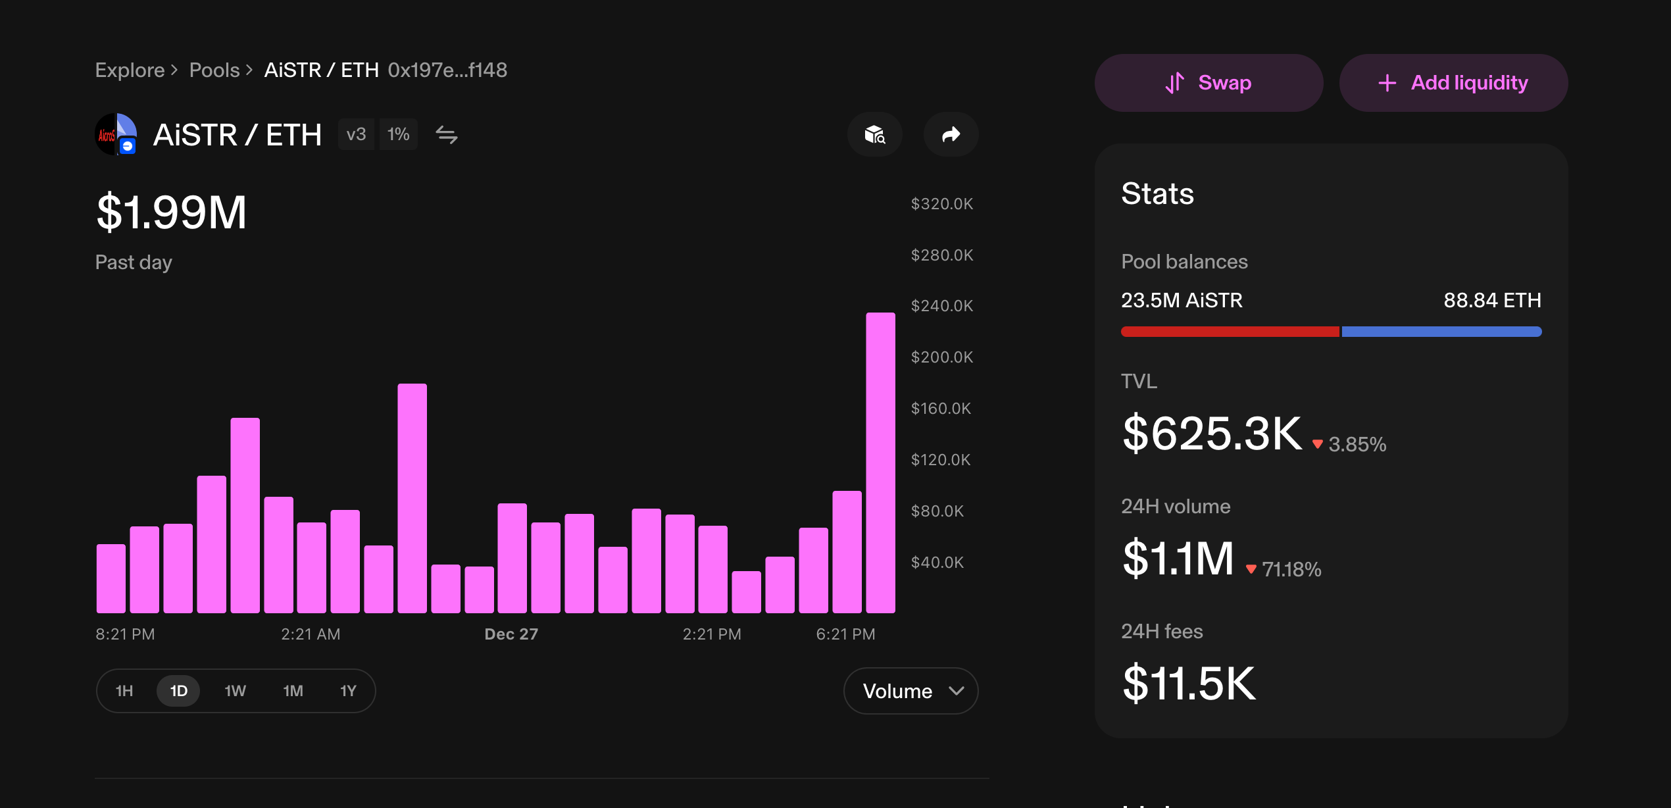Image resolution: width=1671 pixels, height=808 pixels.
Task: Click the AiSTR/ETH token pair logo
Action: (x=116, y=135)
